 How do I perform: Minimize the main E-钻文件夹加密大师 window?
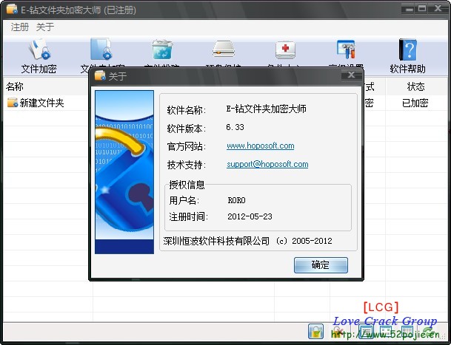pos(409,9)
